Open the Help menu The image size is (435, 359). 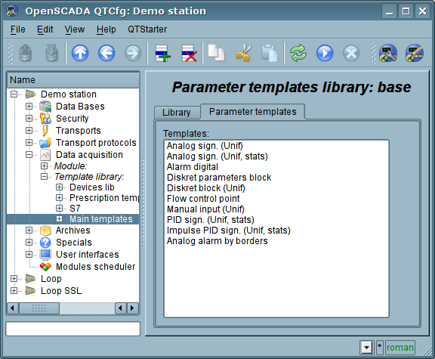[x=106, y=29]
